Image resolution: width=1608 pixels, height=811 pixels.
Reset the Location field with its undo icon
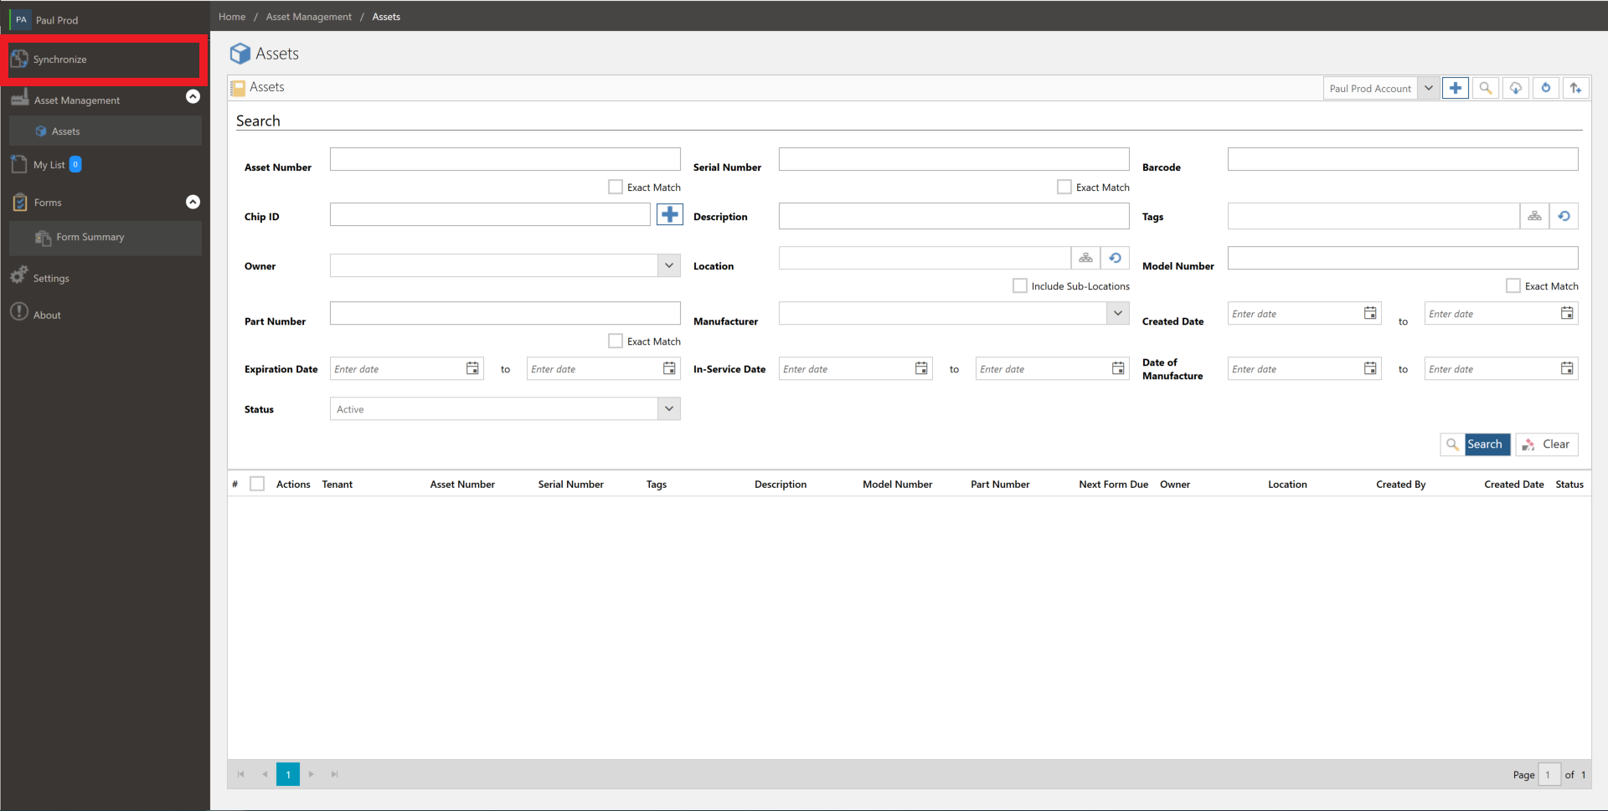coord(1116,258)
